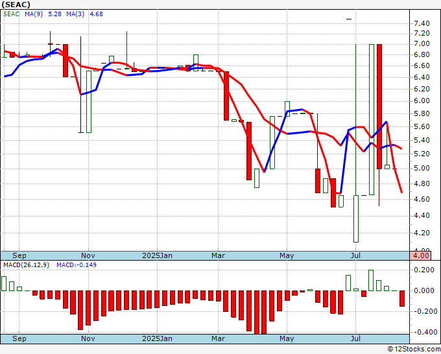Click 2025Jan on the MACD panel date axis
441x354 pixels.
(157, 338)
